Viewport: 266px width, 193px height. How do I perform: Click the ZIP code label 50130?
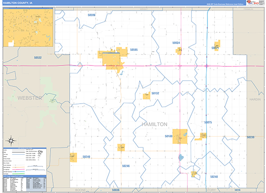168,136
